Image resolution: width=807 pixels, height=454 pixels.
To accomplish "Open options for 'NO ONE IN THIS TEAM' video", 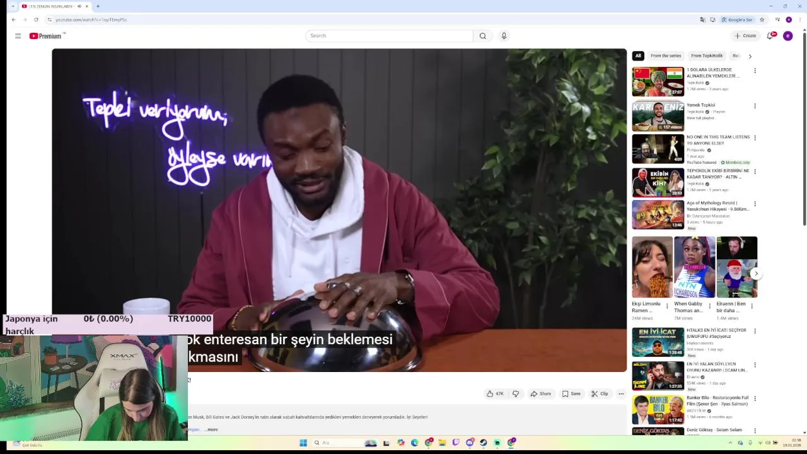I will coord(755,137).
